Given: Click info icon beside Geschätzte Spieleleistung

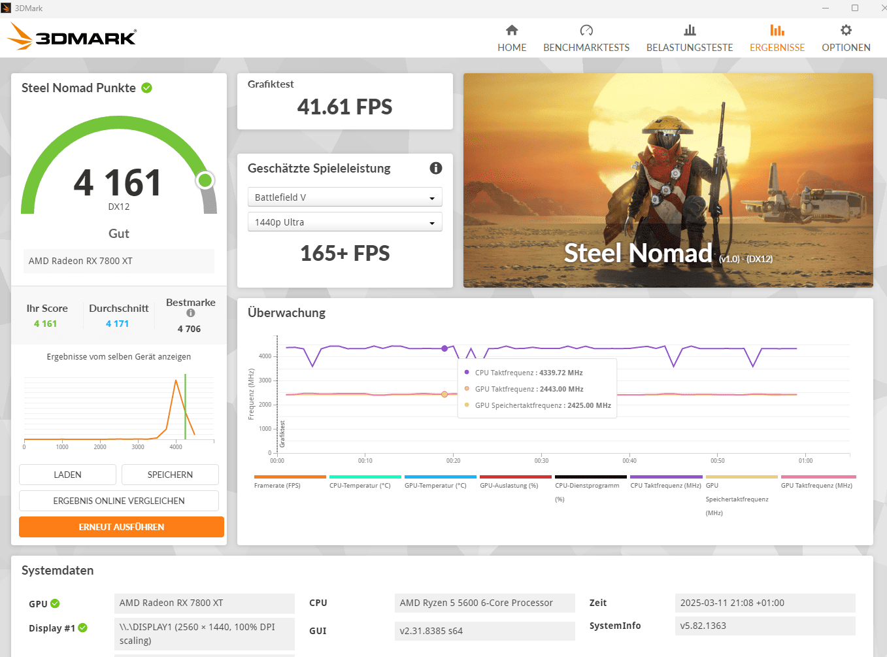Looking at the screenshot, I should coord(436,168).
